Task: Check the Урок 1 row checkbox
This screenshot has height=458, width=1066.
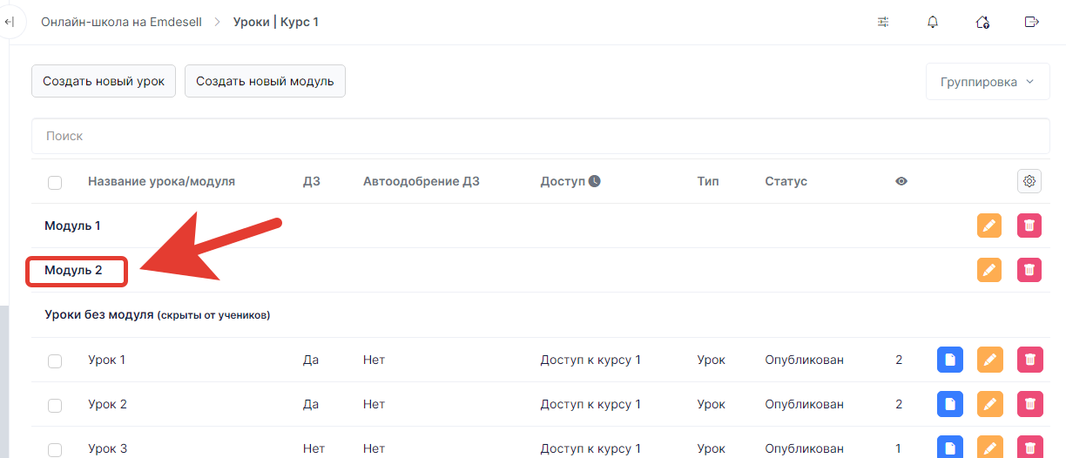Action: [55, 360]
